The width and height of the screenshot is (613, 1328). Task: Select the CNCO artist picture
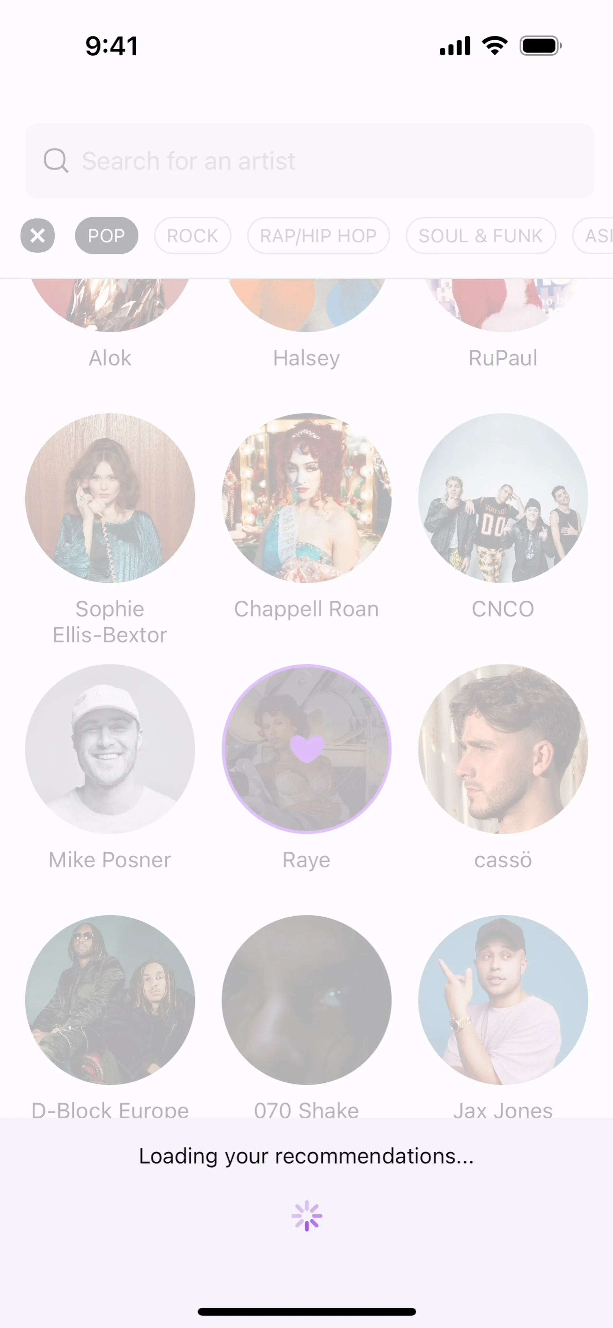click(x=503, y=498)
